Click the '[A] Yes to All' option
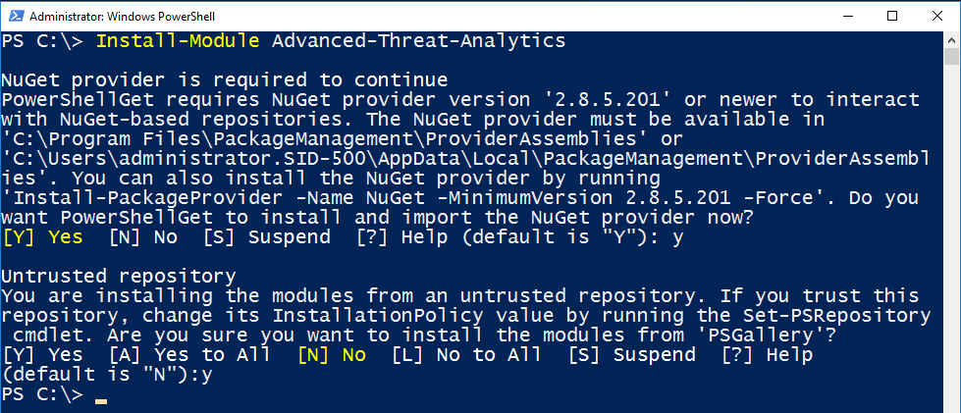Screen dimensions: 961x413 (x=189, y=354)
